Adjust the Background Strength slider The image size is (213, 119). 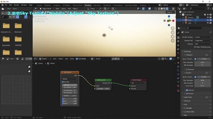click(x=103, y=89)
